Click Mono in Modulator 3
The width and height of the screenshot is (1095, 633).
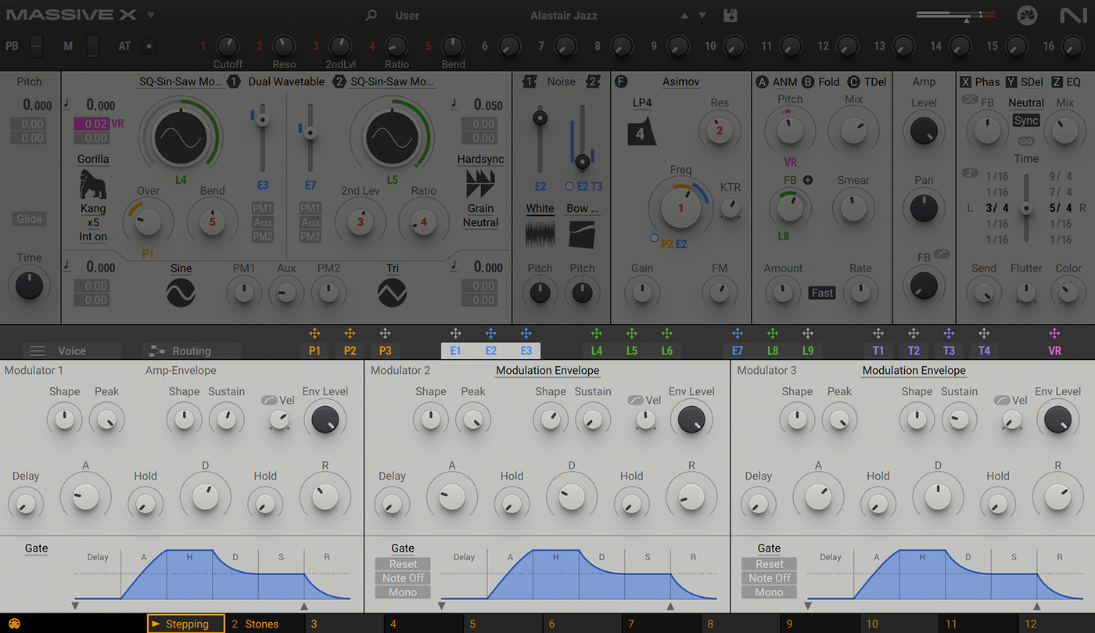769,592
